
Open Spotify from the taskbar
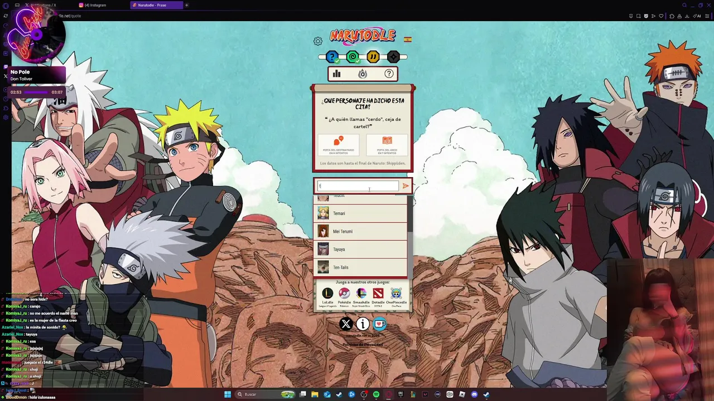pos(376,394)
